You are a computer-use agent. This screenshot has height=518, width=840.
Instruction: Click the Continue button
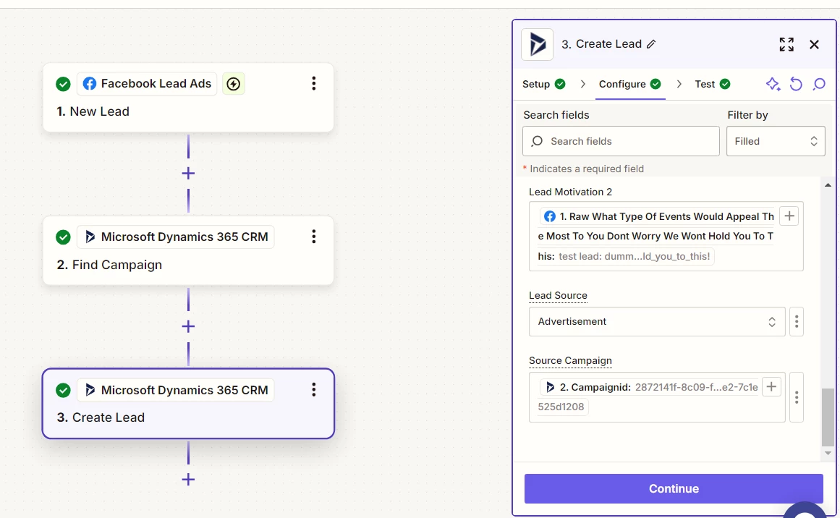tap(674, 488)
